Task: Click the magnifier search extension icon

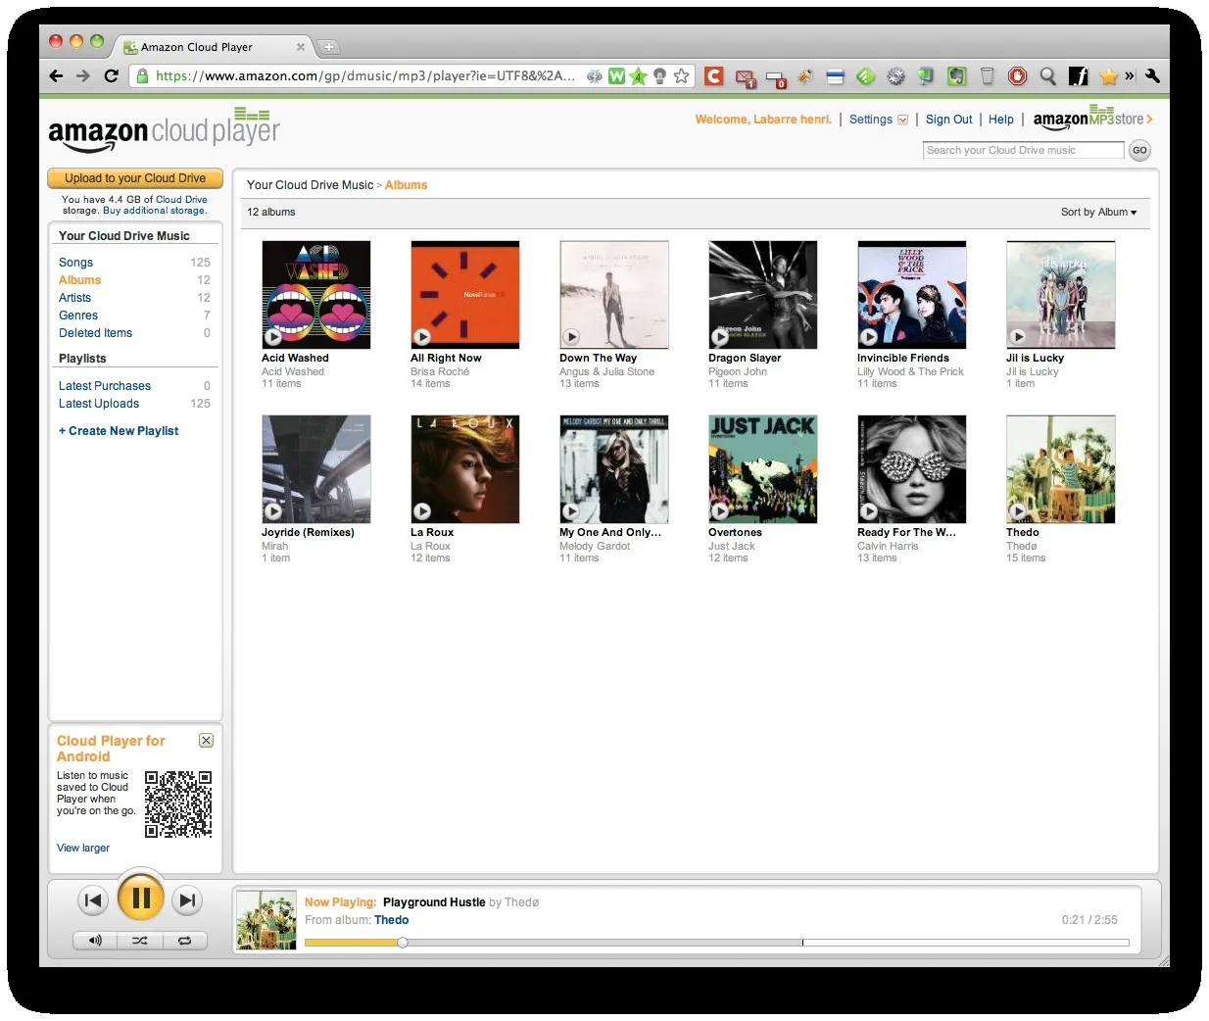Action: click(1047, 75)
